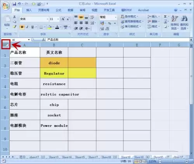Click the center align text icon
Screen dimensions: 194x164
81,23
